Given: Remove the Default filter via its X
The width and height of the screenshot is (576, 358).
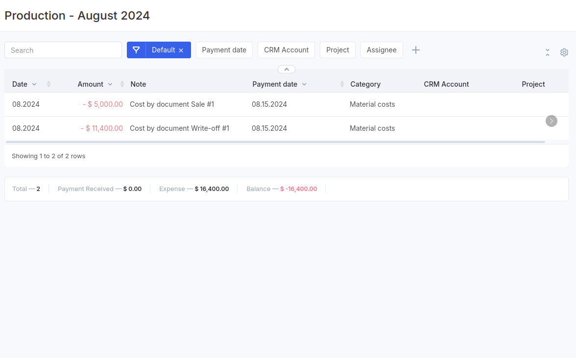Looking at the screenshot, I should tap(181, 50).
